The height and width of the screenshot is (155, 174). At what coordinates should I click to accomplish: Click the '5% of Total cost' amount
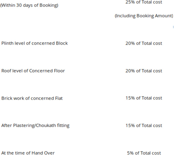(x=144, y=153)
